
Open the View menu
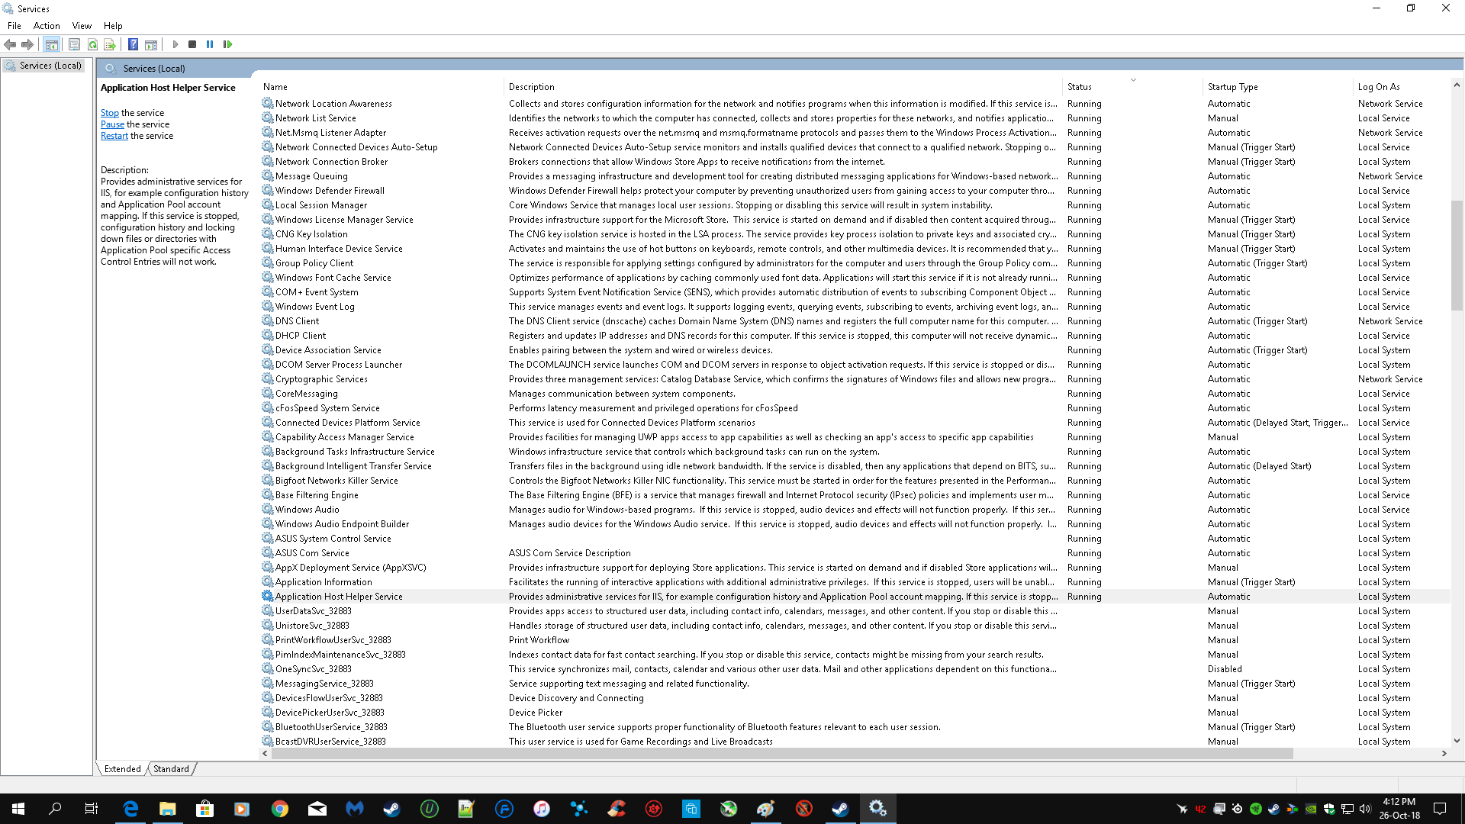pos(82,26)
